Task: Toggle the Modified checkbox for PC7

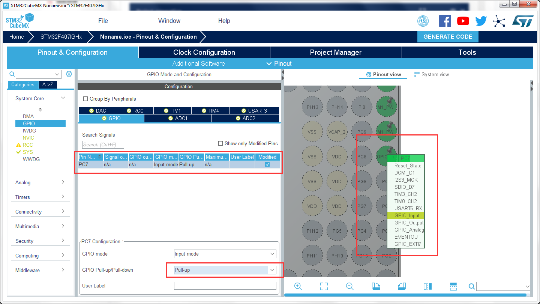Action: coord(267,164)
